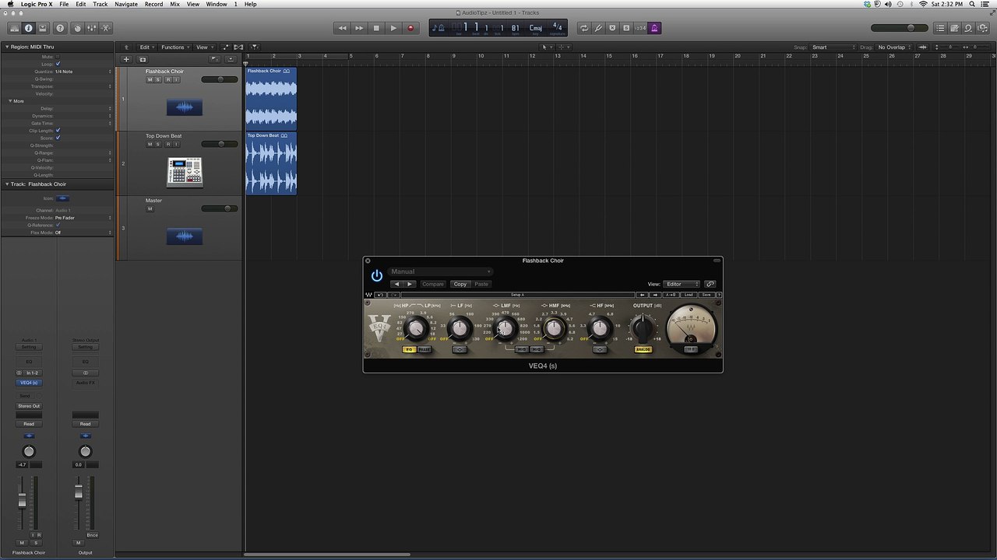997x560 pixels.
Task: Click the Fast Forward transport button
Action: (x=359, y=28)
